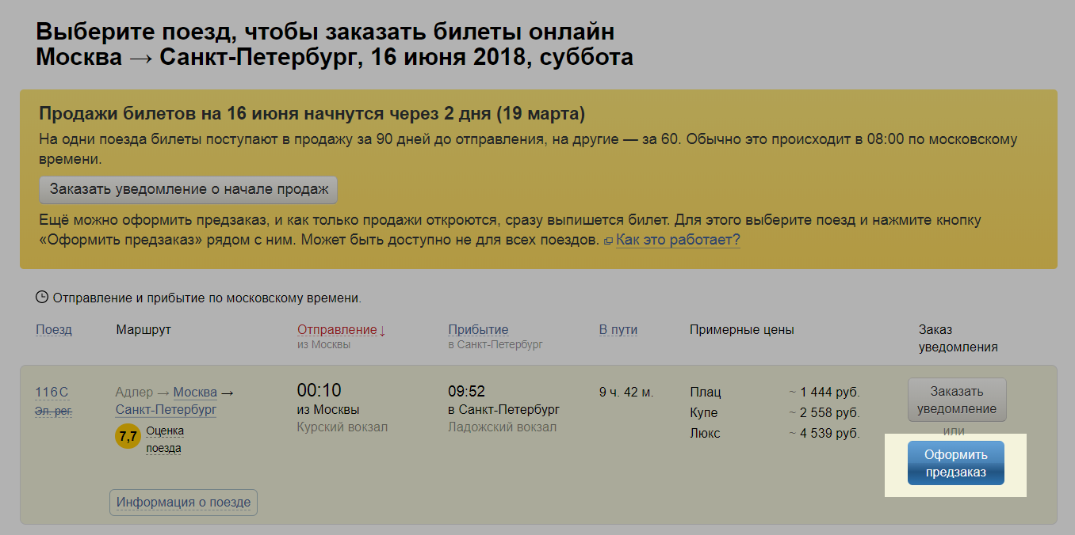The height and width of the screenshot is (535, 1075).
Task: Select the Купе price of 2 558 руб.
Action: pyautogui.click(x=824, y=413)
